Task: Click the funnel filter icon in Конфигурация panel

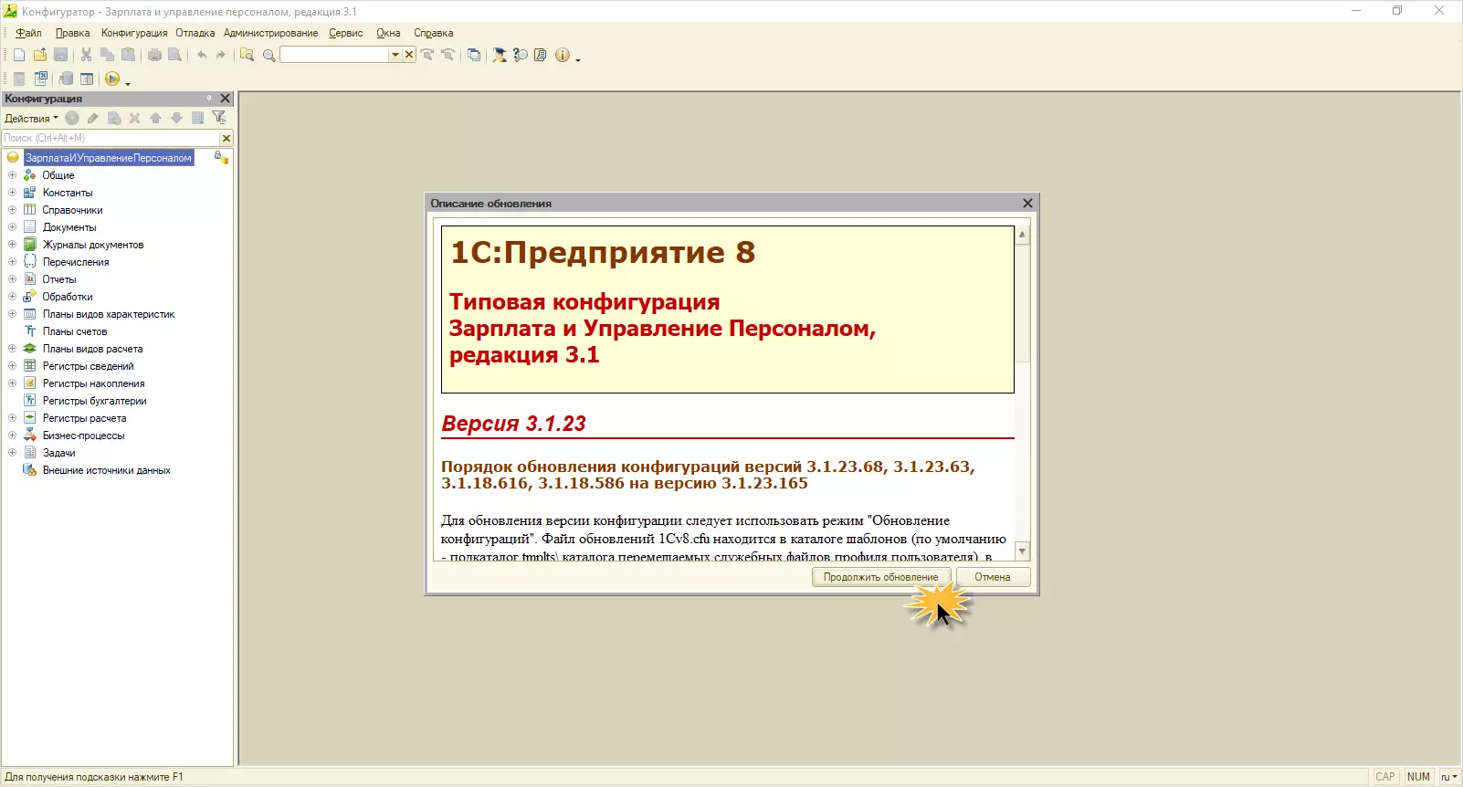Action: pos(218,118)
